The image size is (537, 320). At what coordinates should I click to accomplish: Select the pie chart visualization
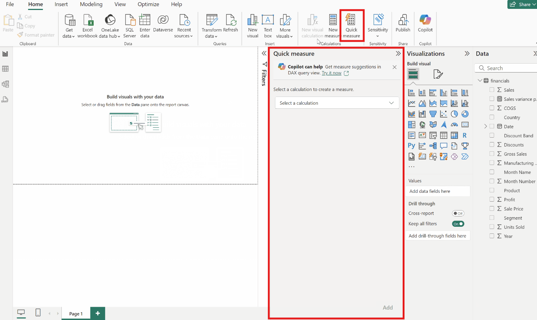(x=454, y=114)
